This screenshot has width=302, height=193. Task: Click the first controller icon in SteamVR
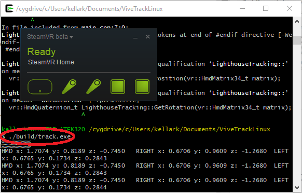coord(69,87)
